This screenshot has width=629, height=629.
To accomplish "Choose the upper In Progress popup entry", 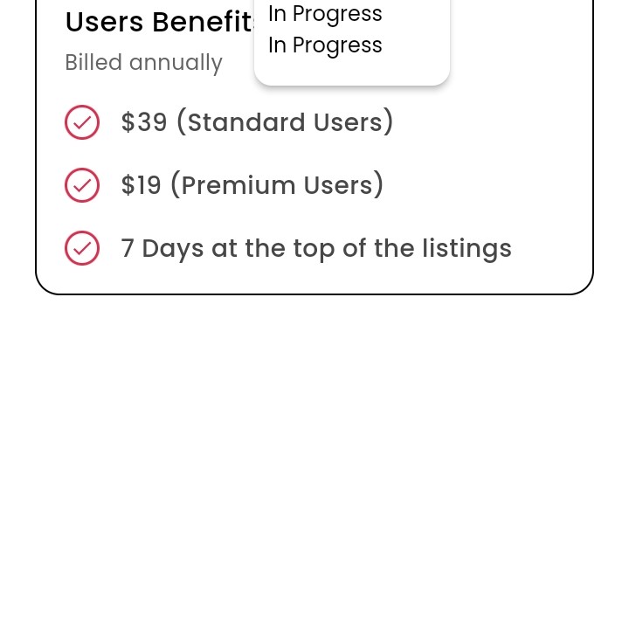I will pyautogui.click(x=325, y=14).
